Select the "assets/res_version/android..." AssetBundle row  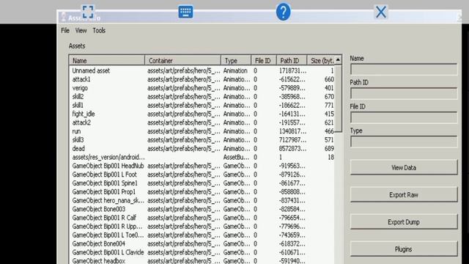click(202, 157)
